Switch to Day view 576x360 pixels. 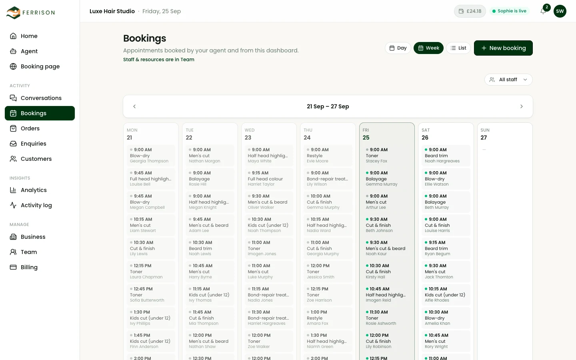coord(398,48)
